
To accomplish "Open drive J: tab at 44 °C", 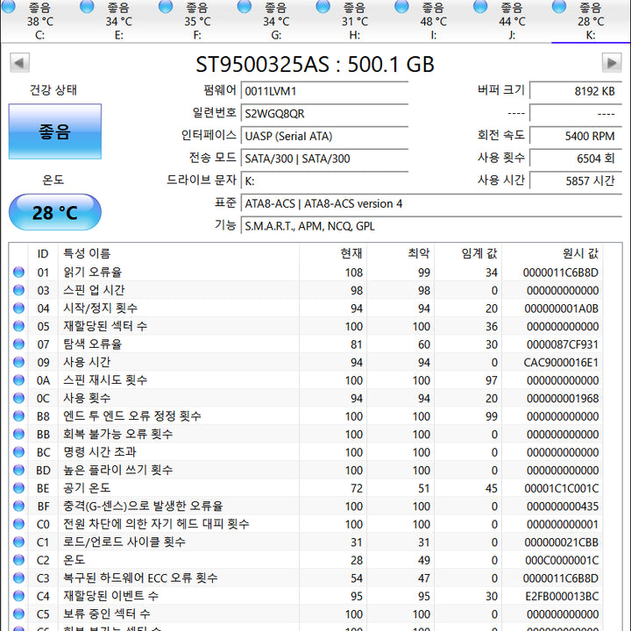I will (x=512, y=21).
